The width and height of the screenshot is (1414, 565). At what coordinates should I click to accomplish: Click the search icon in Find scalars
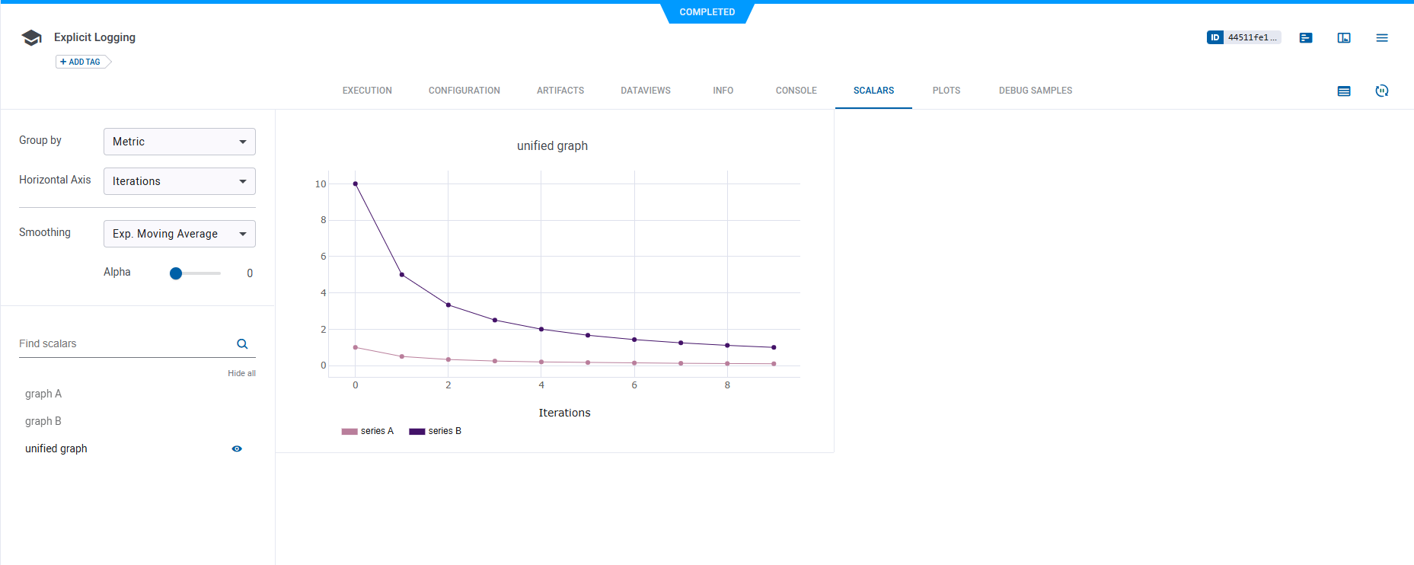(242, 344)
